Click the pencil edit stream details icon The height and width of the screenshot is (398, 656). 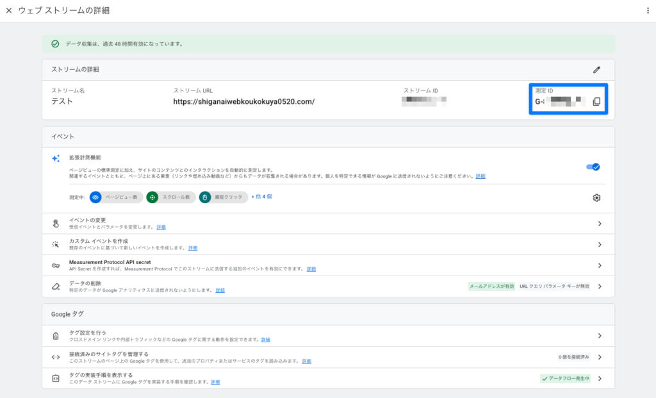596,69
